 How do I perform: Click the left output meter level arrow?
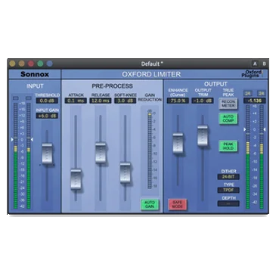coord(244,129)
